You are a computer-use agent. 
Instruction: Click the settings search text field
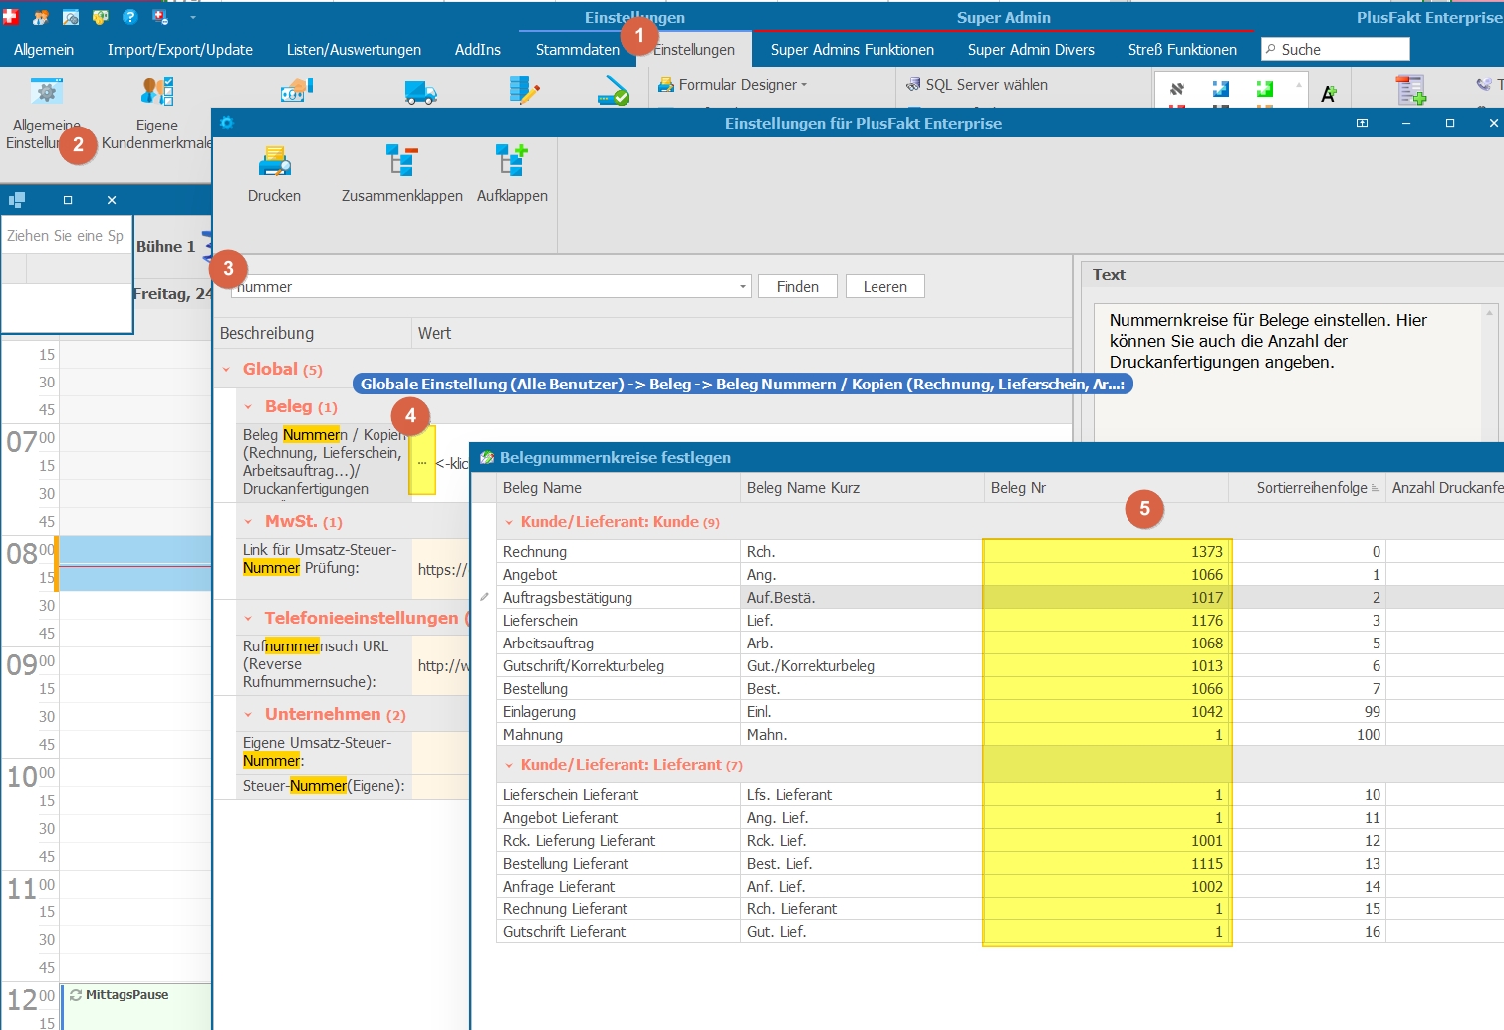tap(484, 287)
